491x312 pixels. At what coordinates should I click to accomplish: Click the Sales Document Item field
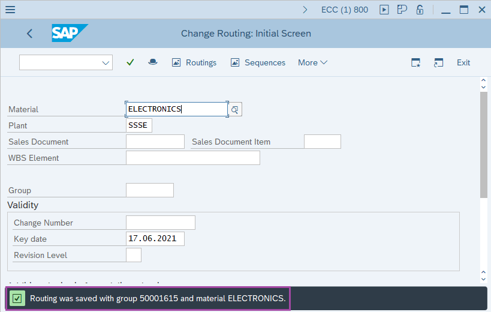click(x=322, y=142)
